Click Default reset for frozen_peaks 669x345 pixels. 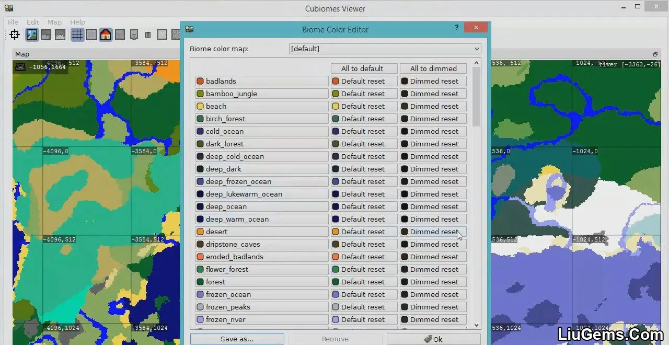(x=364, y=307)
